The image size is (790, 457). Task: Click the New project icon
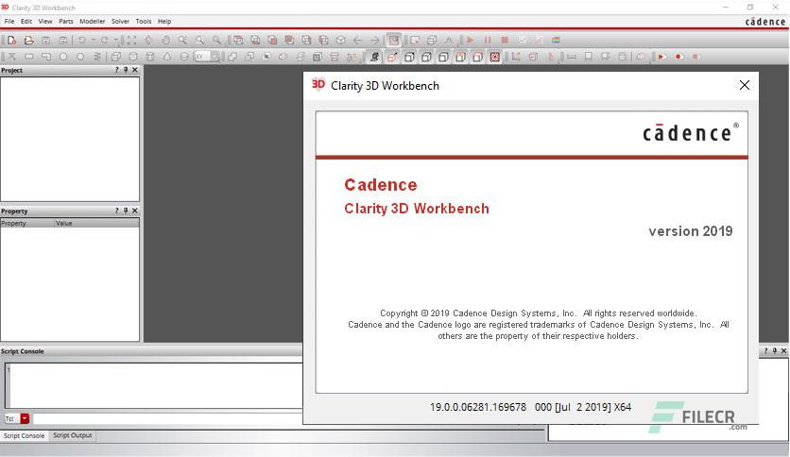pos(11,41)
